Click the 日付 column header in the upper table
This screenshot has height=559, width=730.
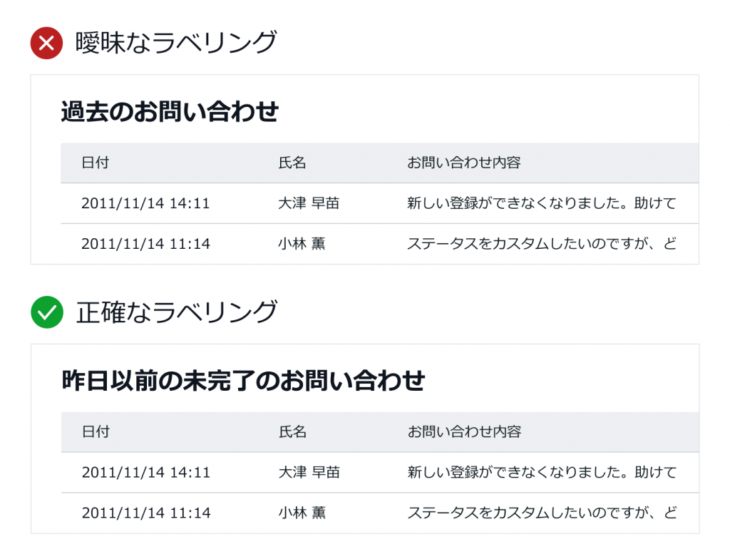[x=96, y=163]
